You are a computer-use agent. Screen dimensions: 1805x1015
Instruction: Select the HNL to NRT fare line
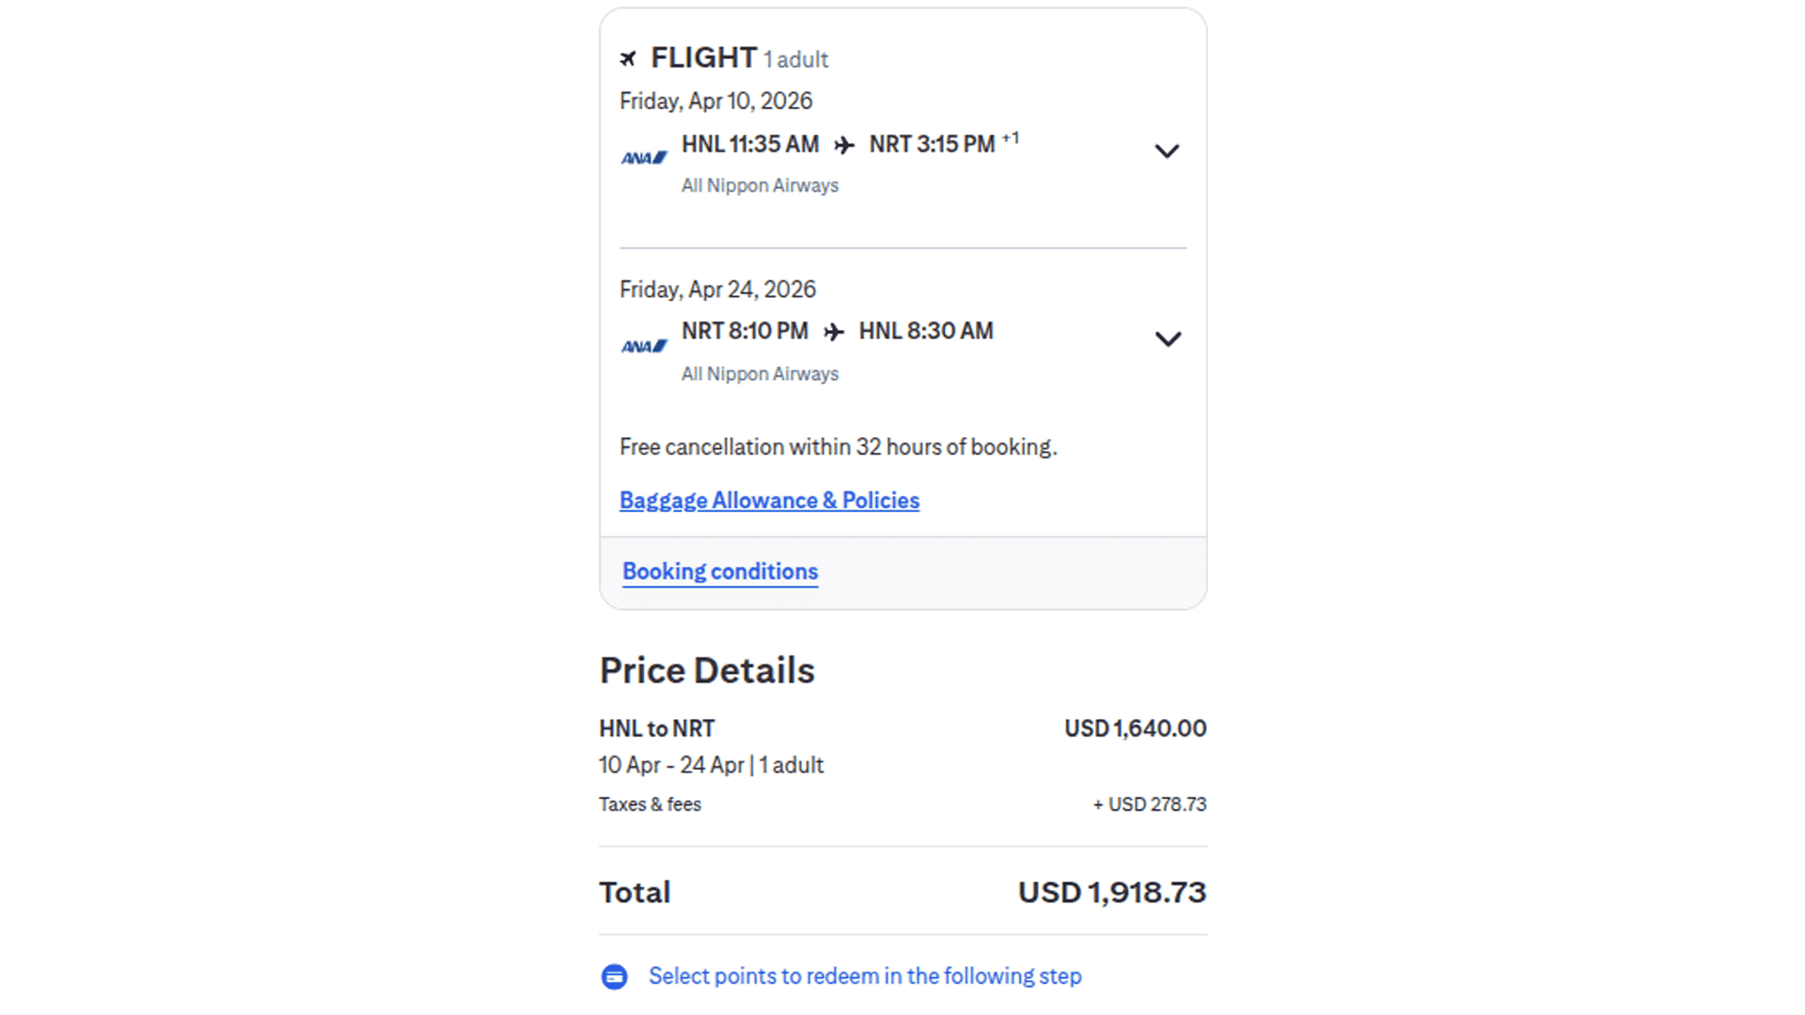coord(657,727)
